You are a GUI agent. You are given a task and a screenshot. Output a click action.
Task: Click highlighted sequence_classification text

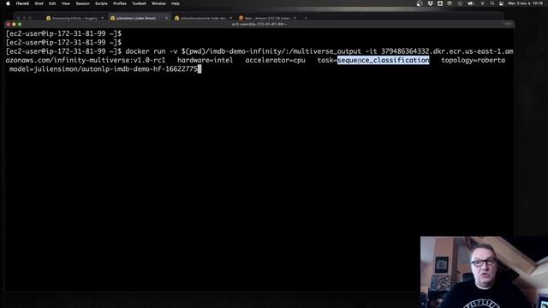[383, 60]
